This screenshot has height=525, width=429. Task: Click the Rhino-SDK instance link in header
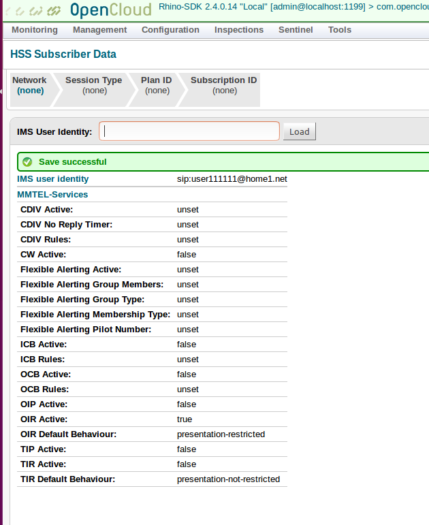[293, 7]
